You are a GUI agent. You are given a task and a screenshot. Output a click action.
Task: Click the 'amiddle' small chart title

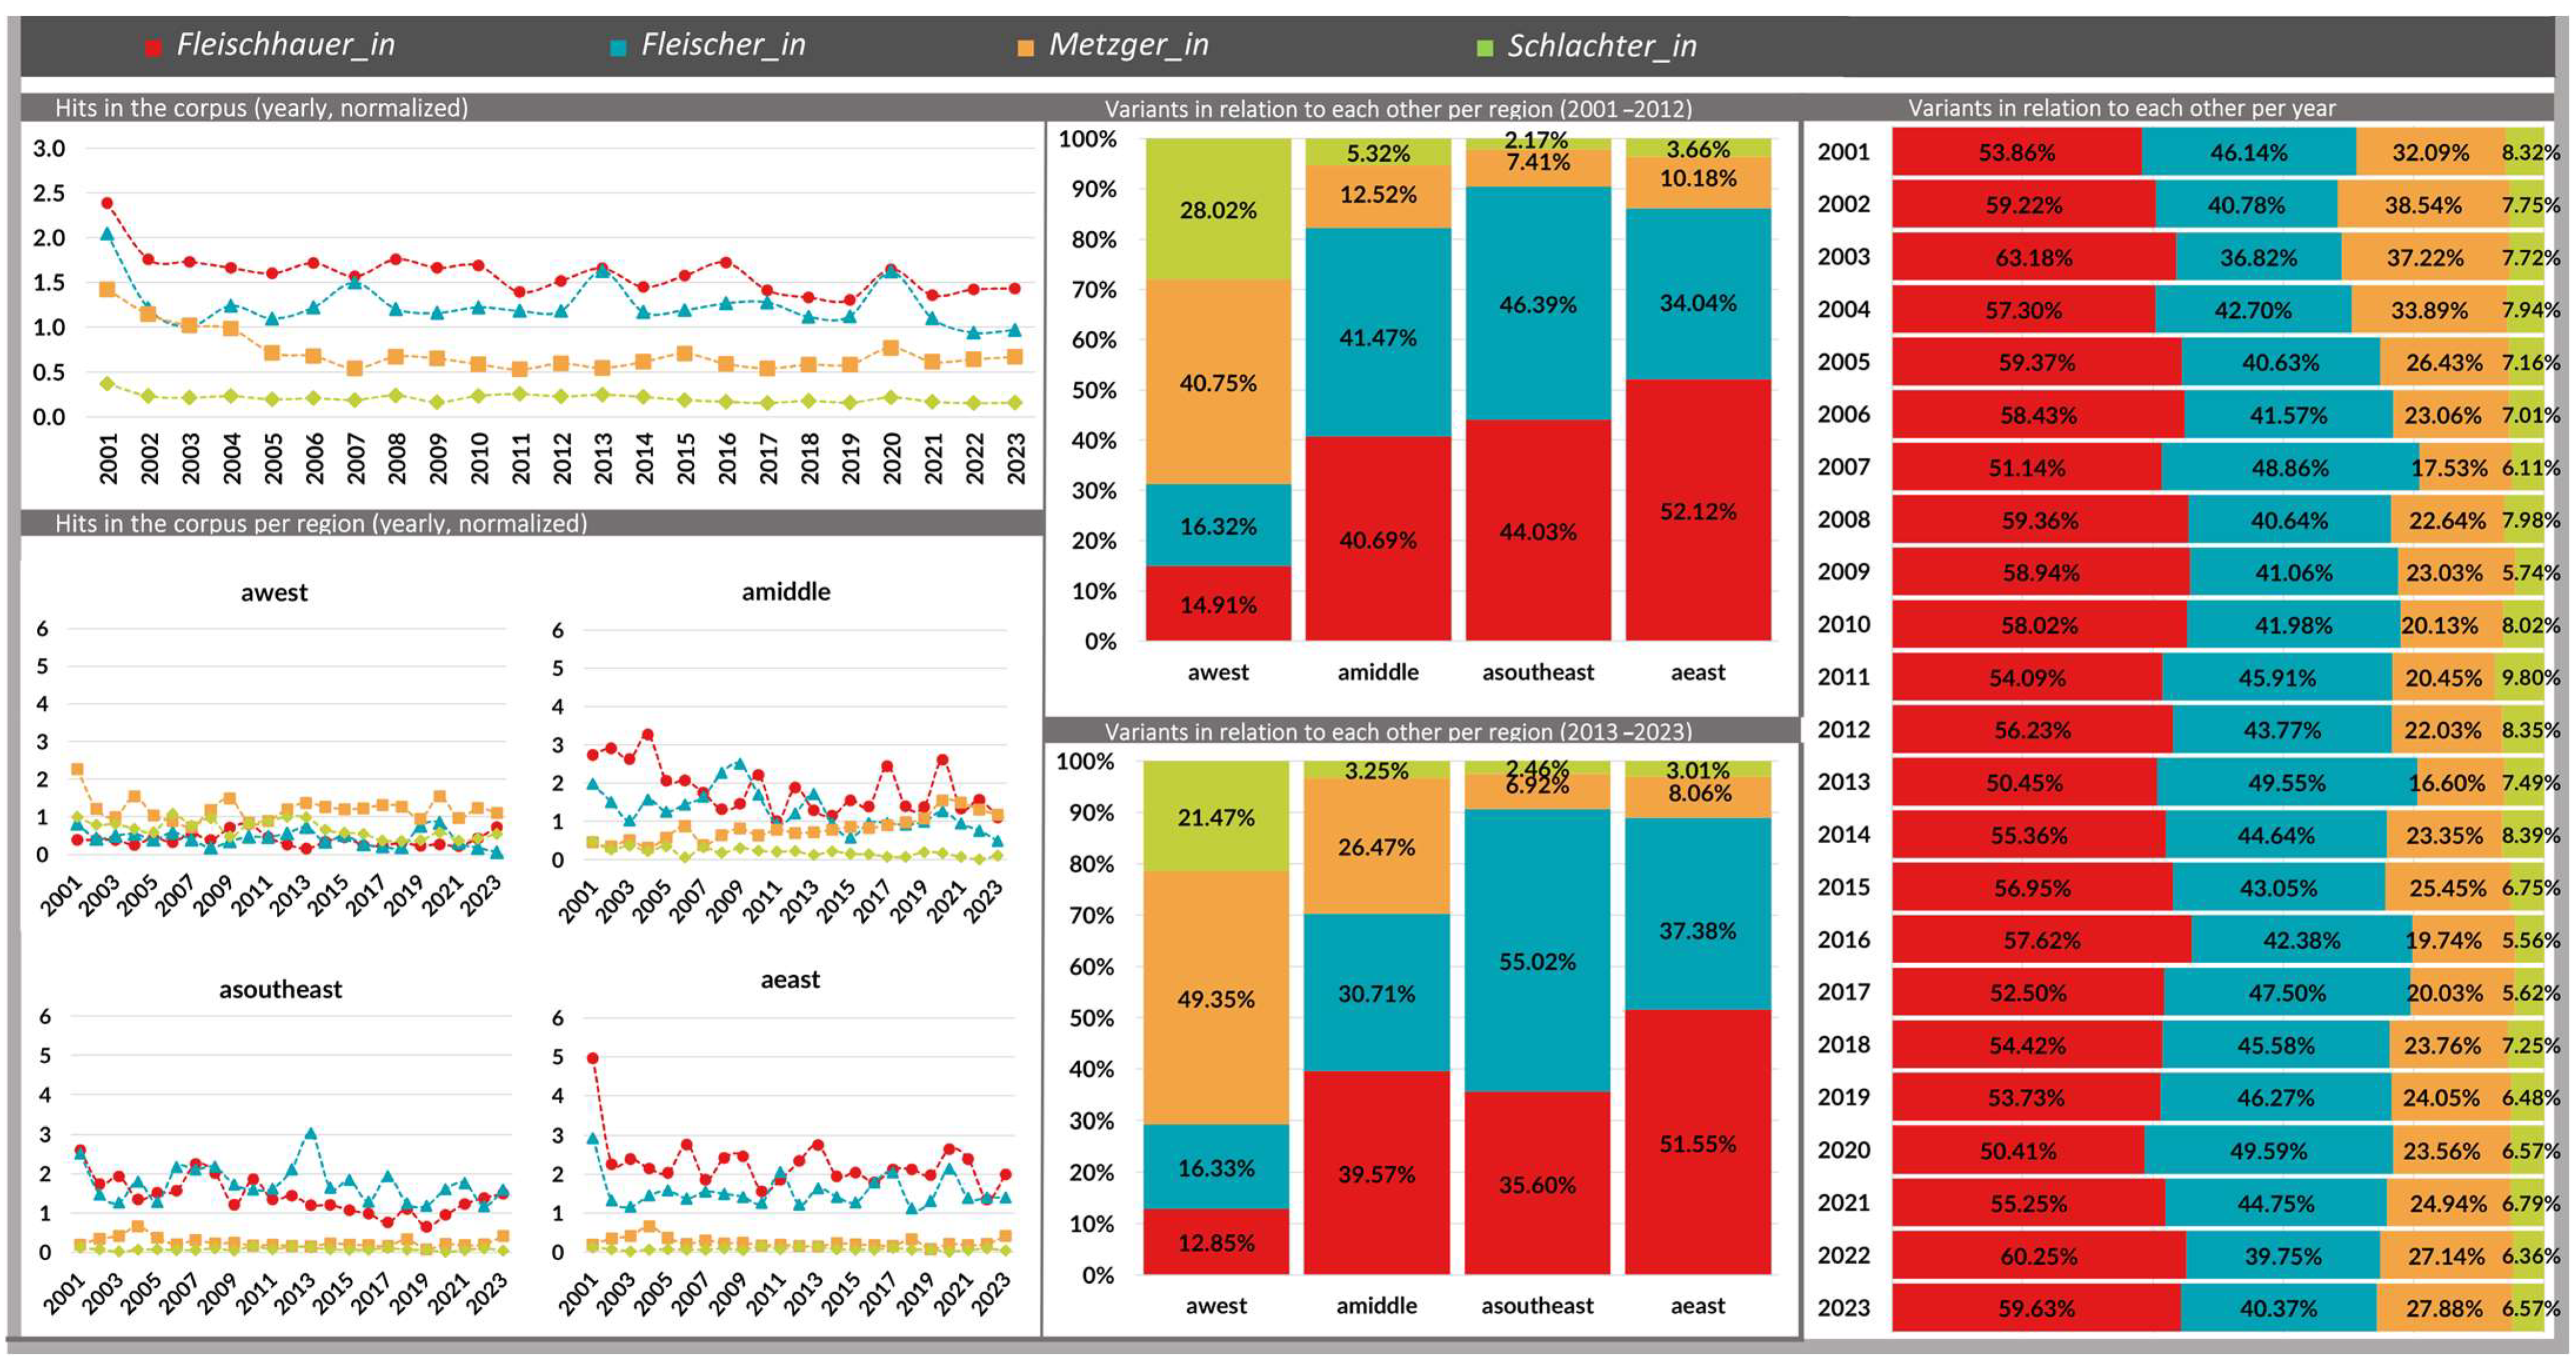[786, 591]
